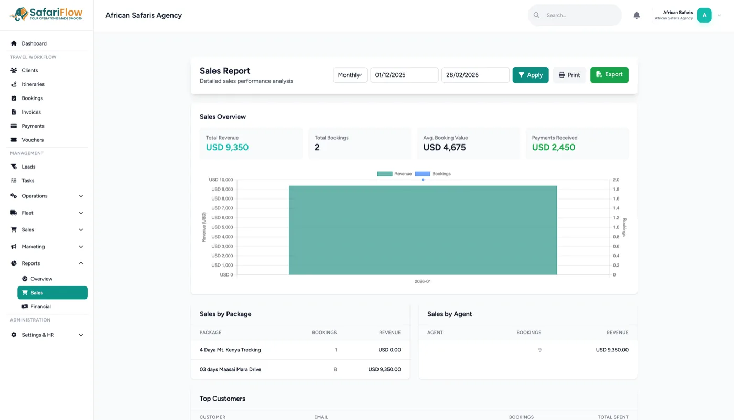The height and width of the screenshot is (420, 734).
Task: Expand the Marketing submenu chevron
Action: (81, 247)
